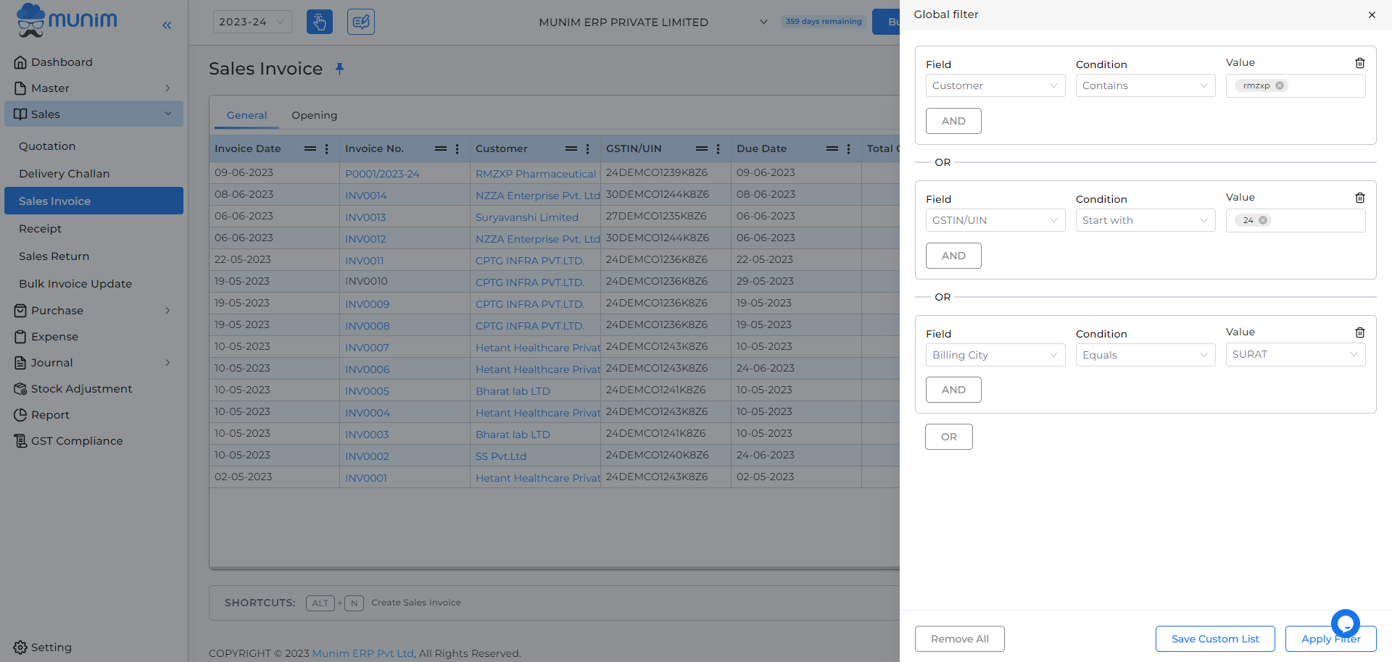Close the Global filter panel
This screenshot has height=662, width=1392.
pyautogui.click(x=1372, y=14)
